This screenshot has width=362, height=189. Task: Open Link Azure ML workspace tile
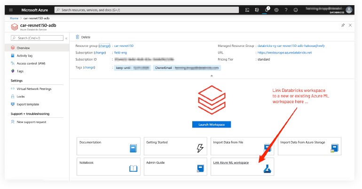click(242, 166)
